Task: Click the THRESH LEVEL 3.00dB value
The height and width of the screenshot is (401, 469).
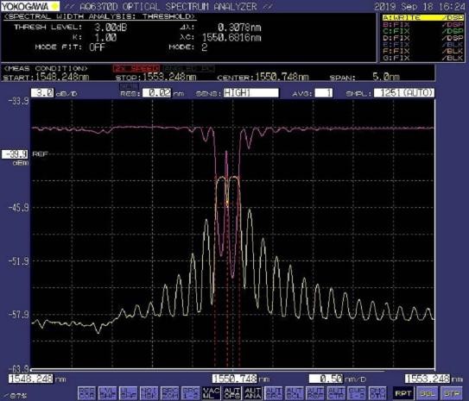Action: 111,28
